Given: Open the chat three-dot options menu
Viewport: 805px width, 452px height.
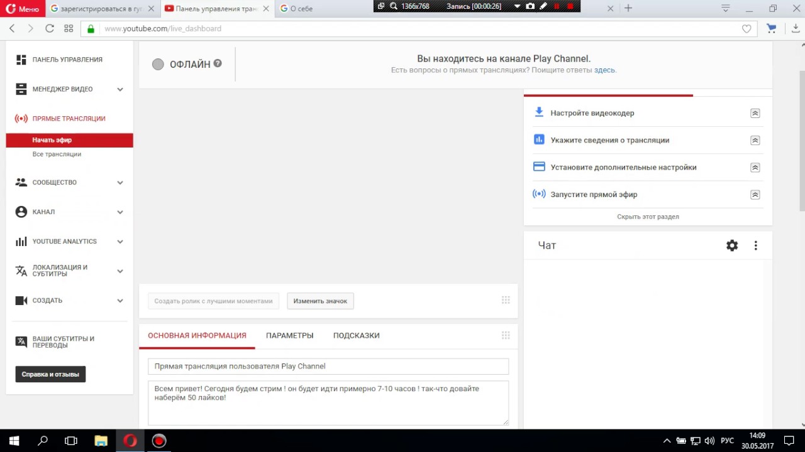Looking at the screenshot, I should (755, 246).
